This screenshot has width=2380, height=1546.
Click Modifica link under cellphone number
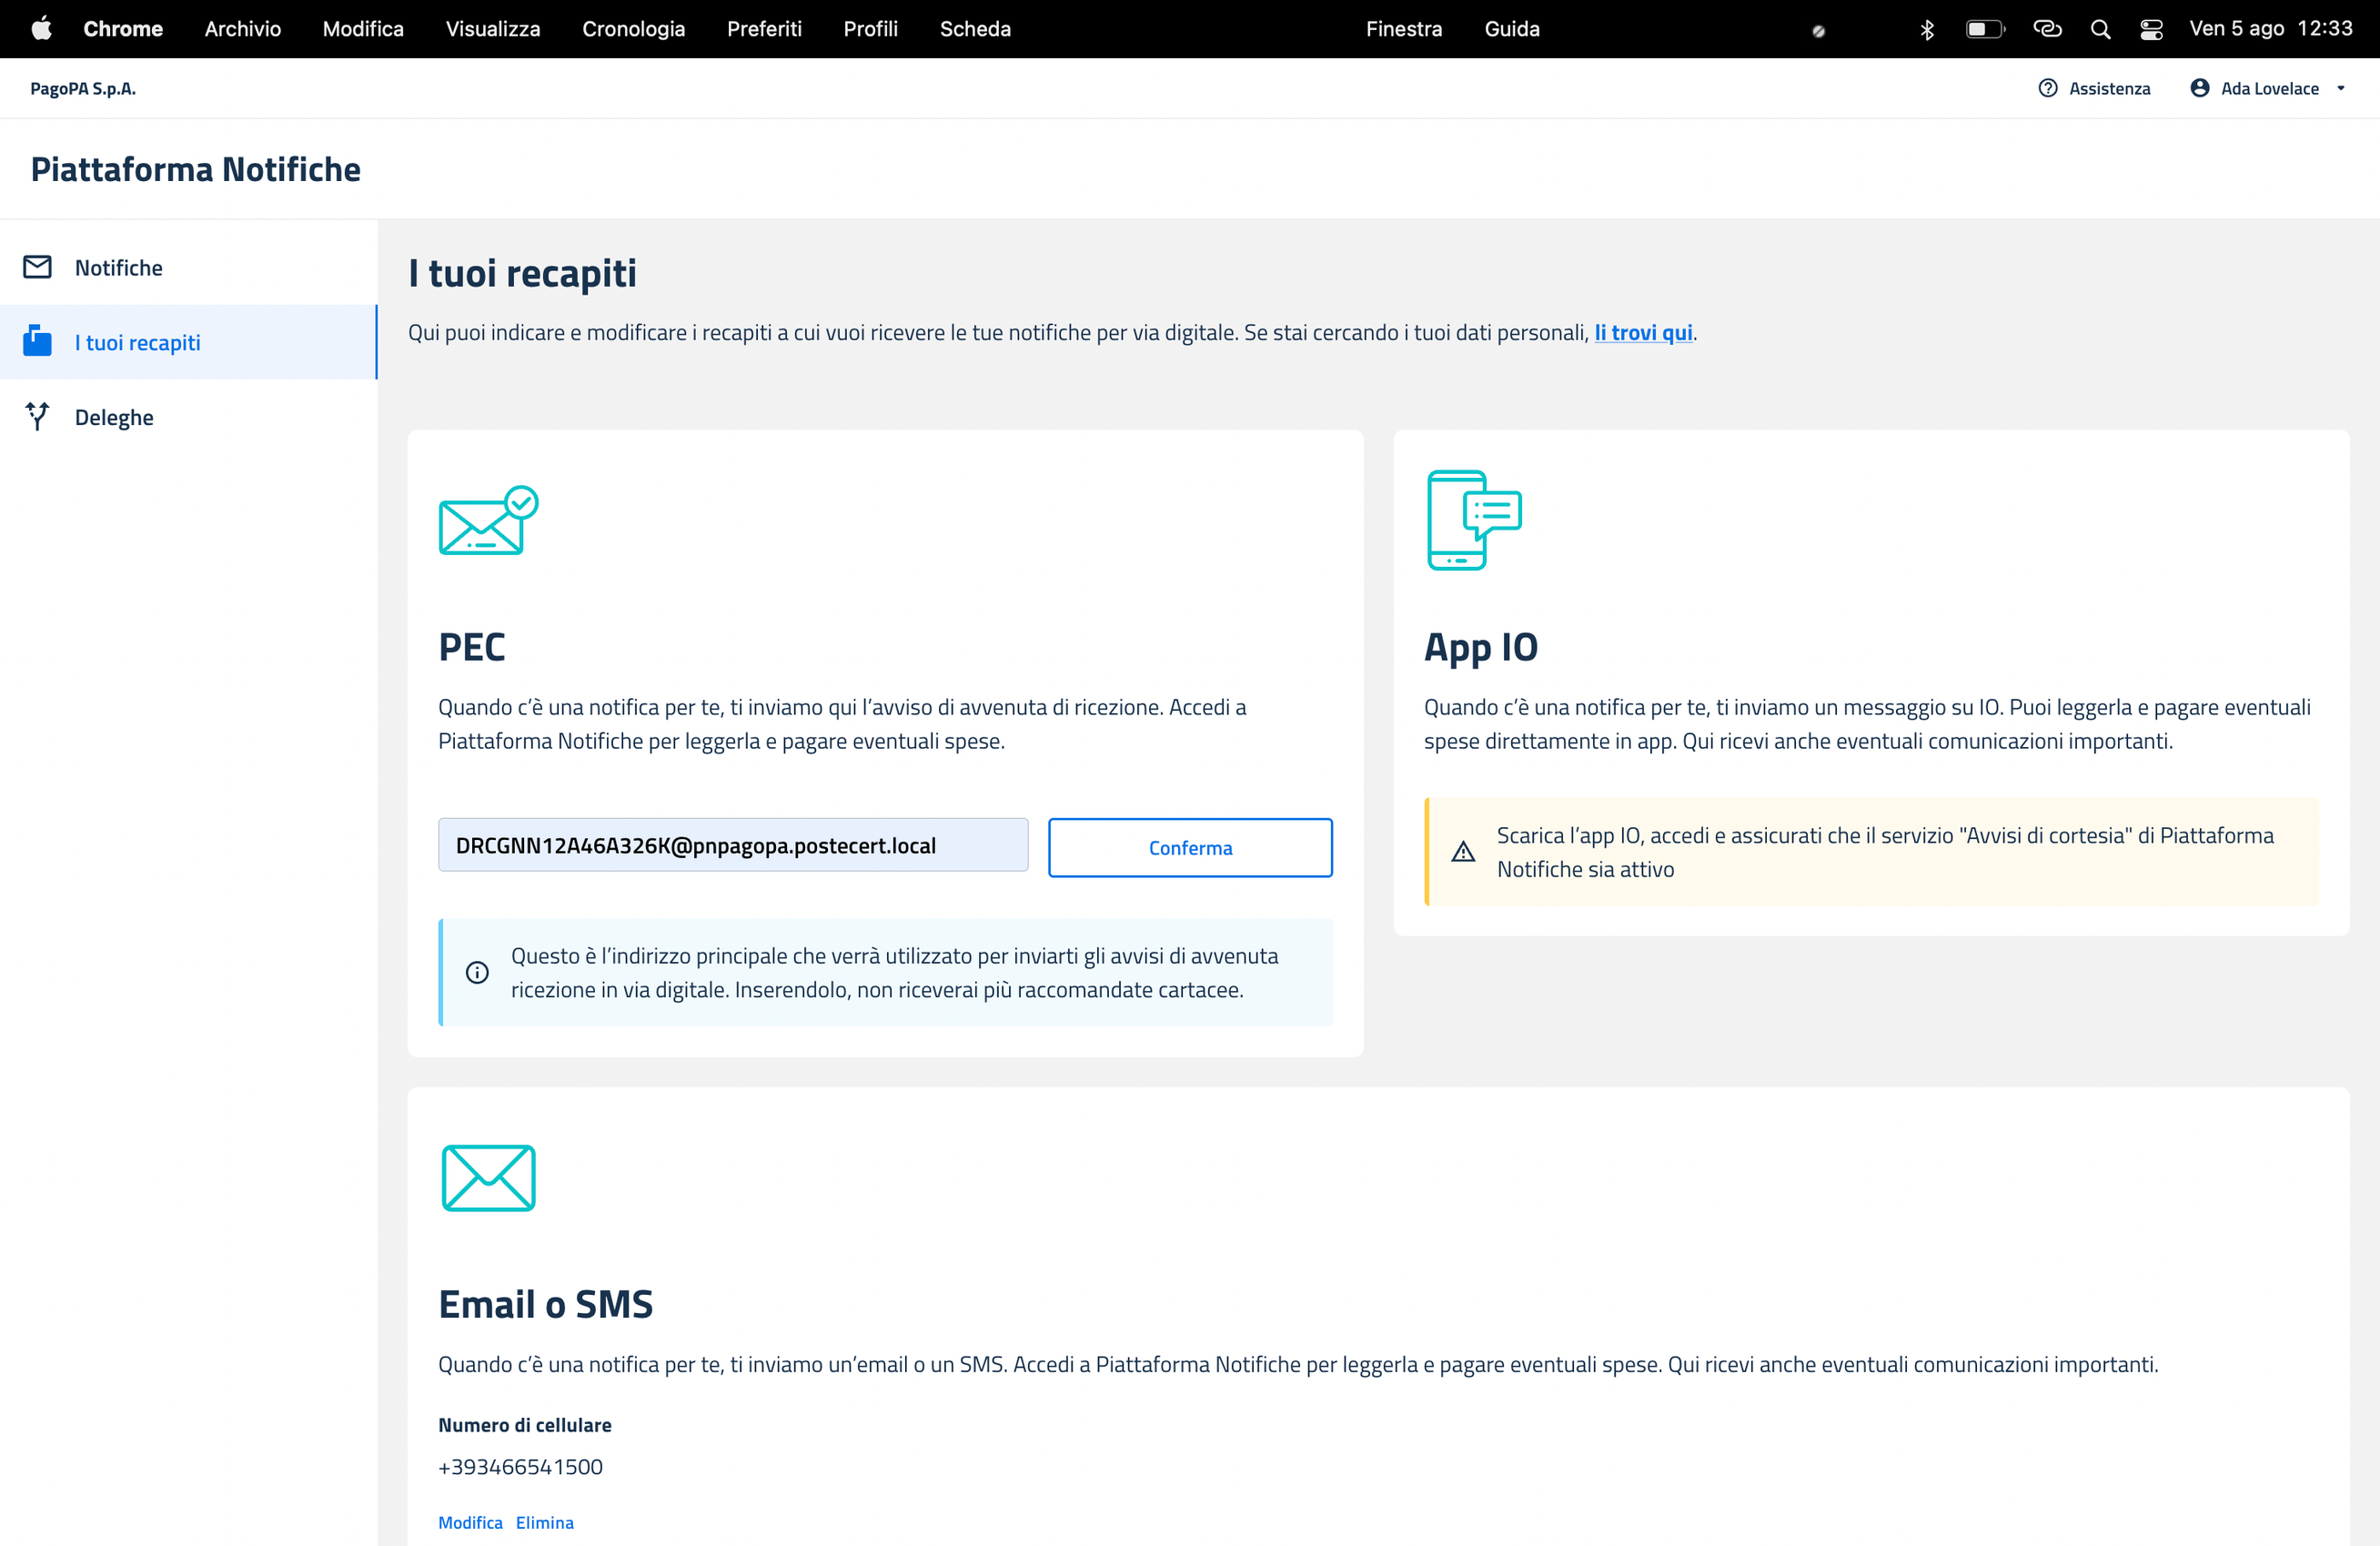tap(470, 1522)
